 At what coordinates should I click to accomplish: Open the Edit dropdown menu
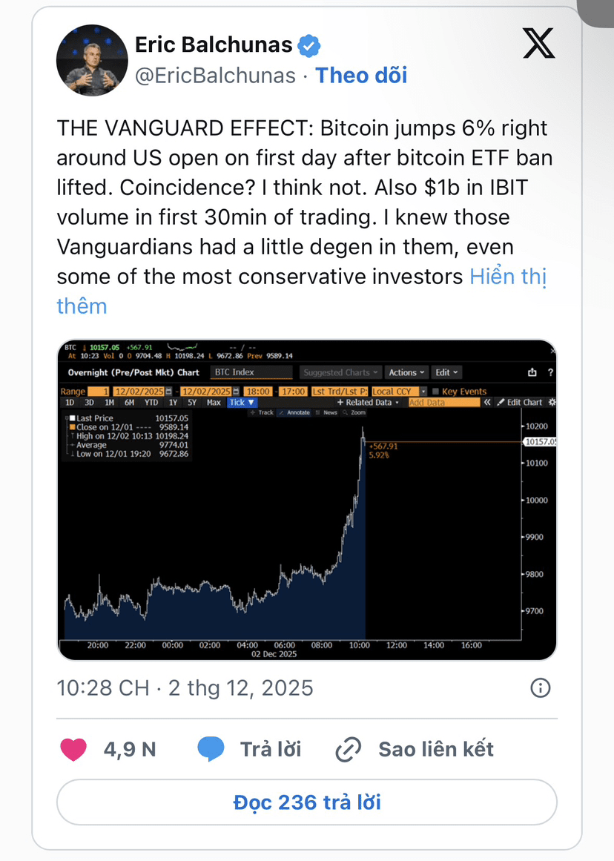click(x=446, y=372)
